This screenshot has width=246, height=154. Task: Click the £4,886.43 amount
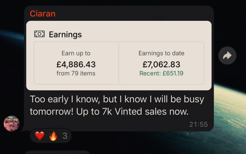point(76,64)
